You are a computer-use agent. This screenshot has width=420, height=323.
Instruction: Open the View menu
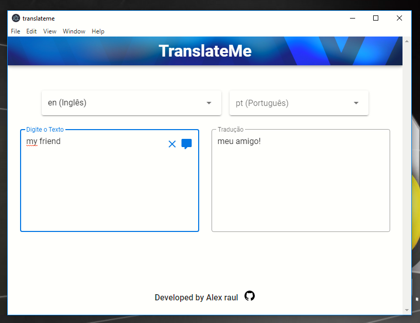click(x=49, y=31)
